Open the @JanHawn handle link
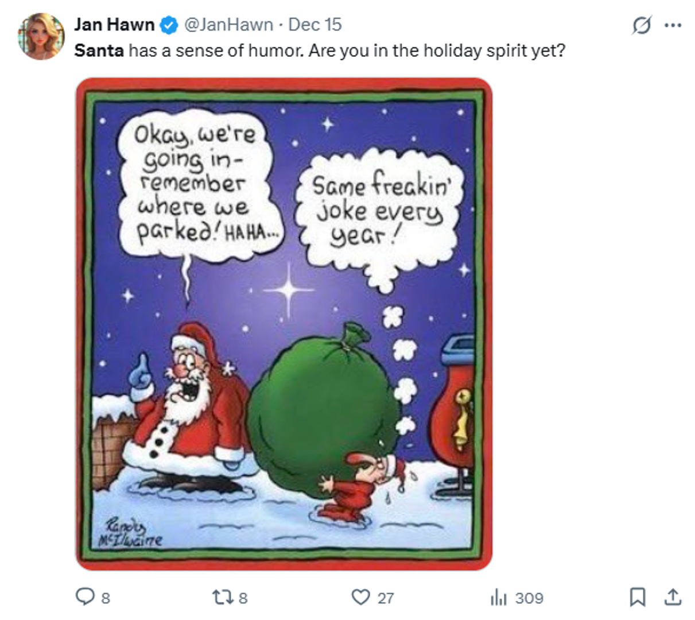 pyautogui.click(x=228, y=25)
